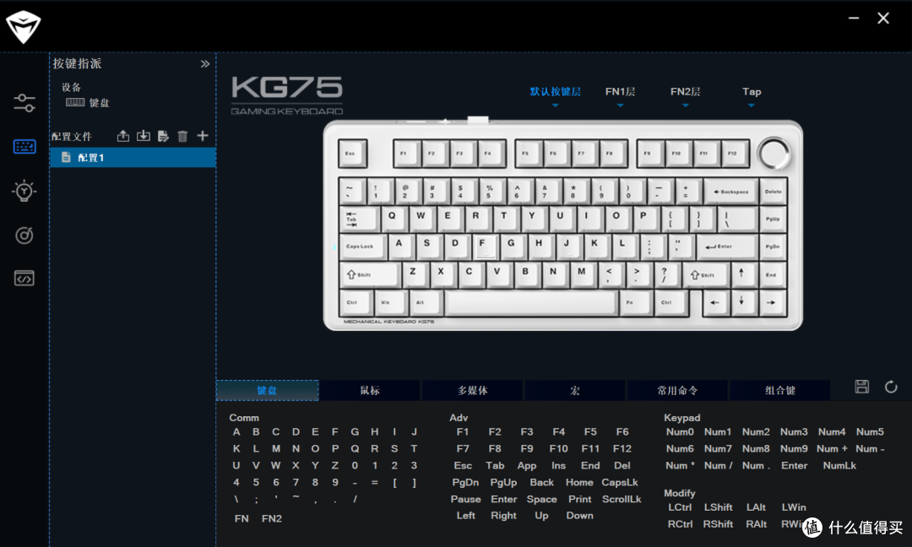Select the Enter key on keyboard image
The image size is (912, 547).
point(727,246)
